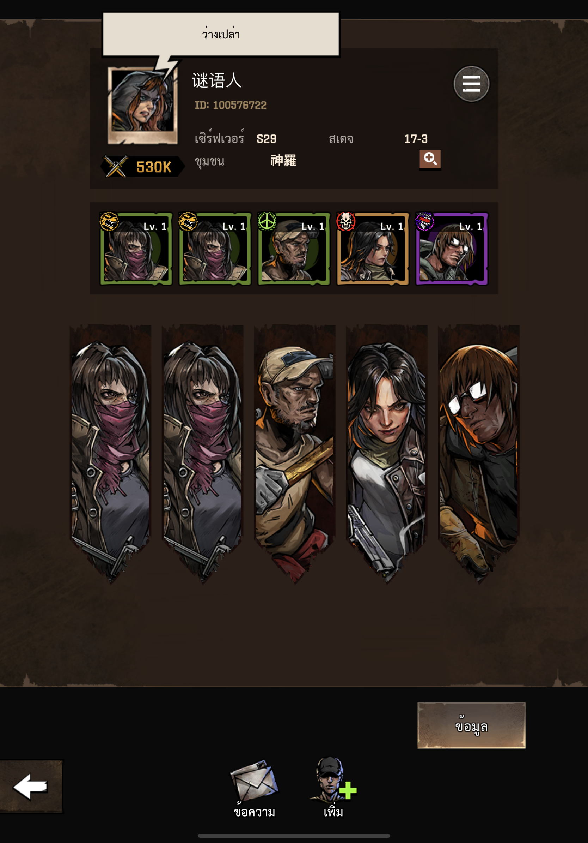Viewport: 588px width, 843px height.
Task: Open the hamburger menu button
Action: (x=471, y=84)
